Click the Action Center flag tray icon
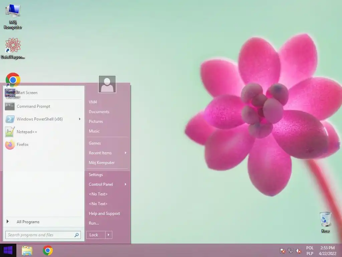The width and height of the screenshot is (342, 257). tap(283, 251)
